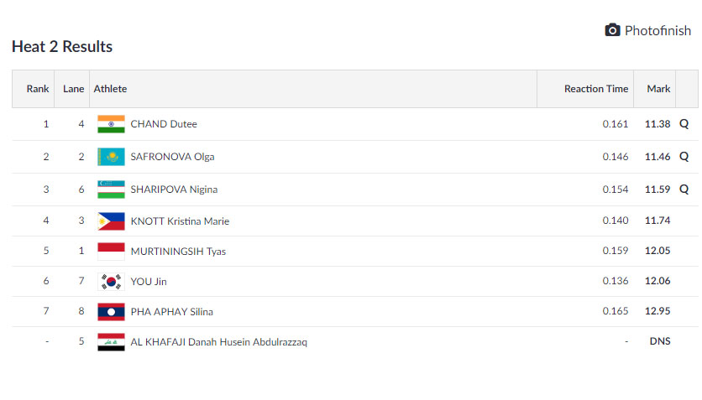This screenshot has height=400, width=702.
Task: Select the Reaction Time column header
Action: [596, 89]
